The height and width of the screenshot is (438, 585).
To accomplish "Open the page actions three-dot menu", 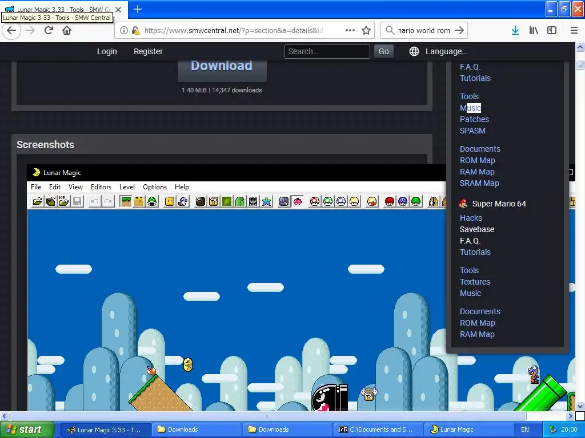I will pos(350,30).
